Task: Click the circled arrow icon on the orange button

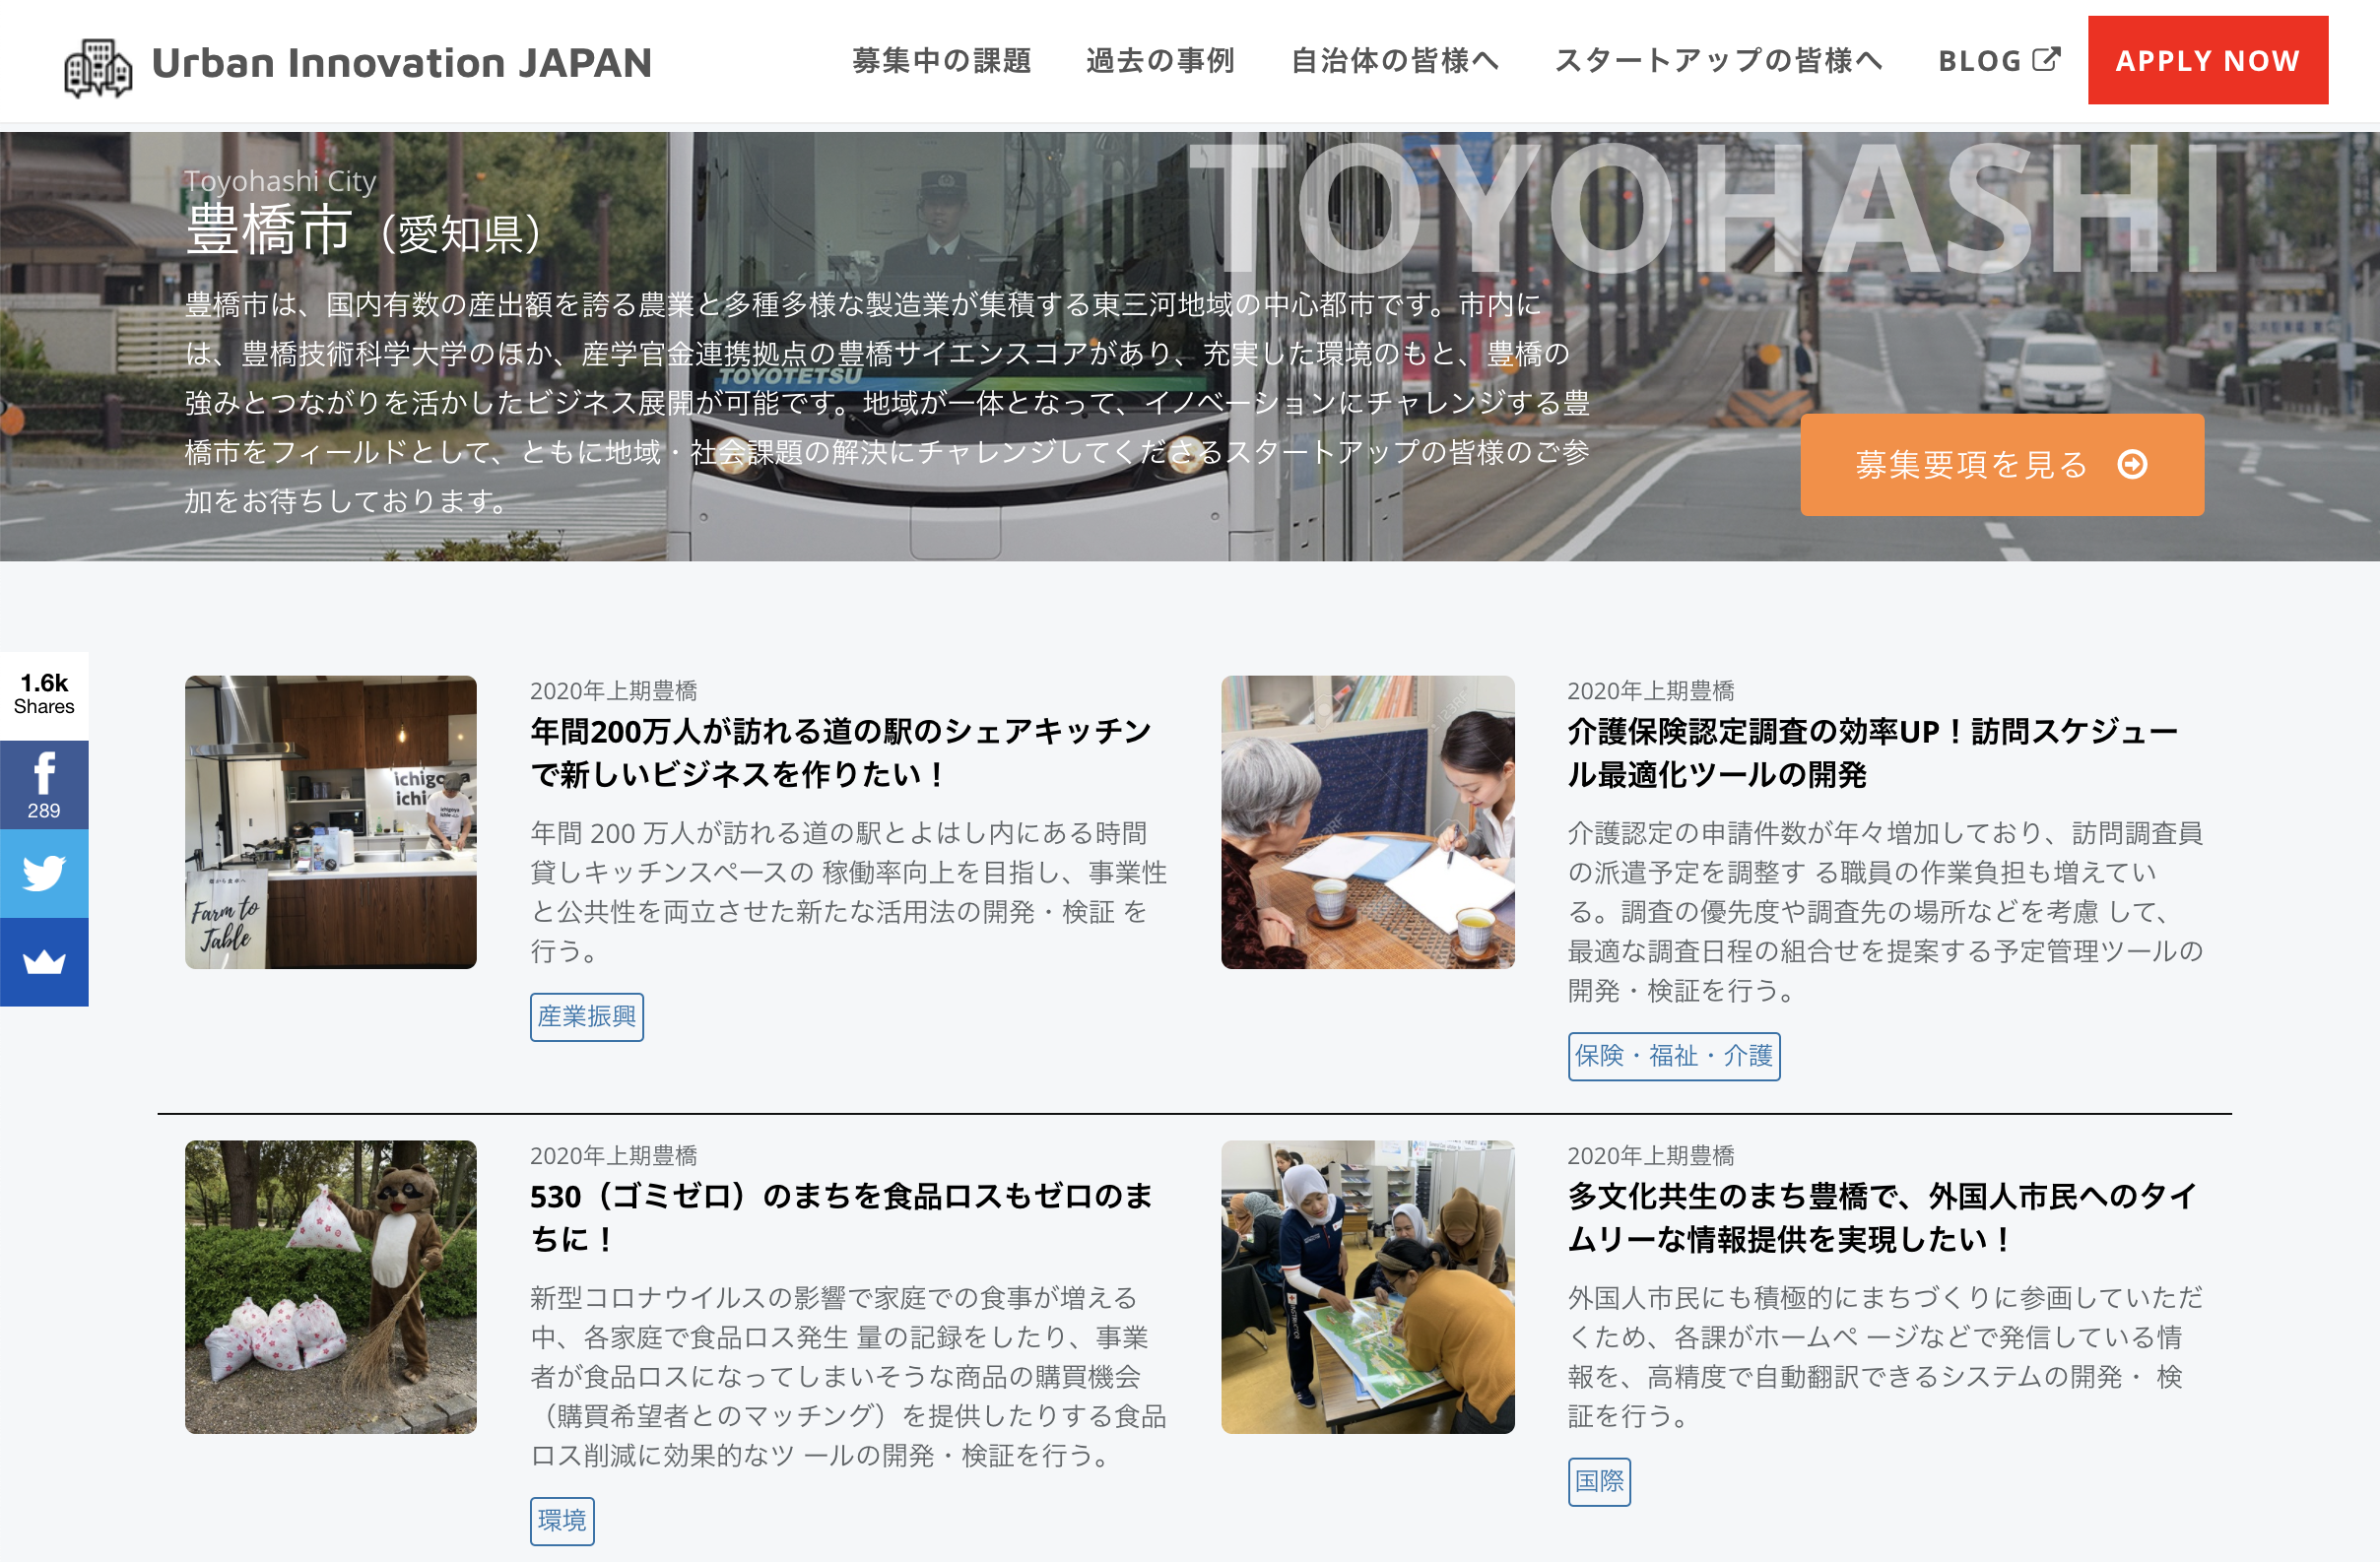Action: [2132, 464]
